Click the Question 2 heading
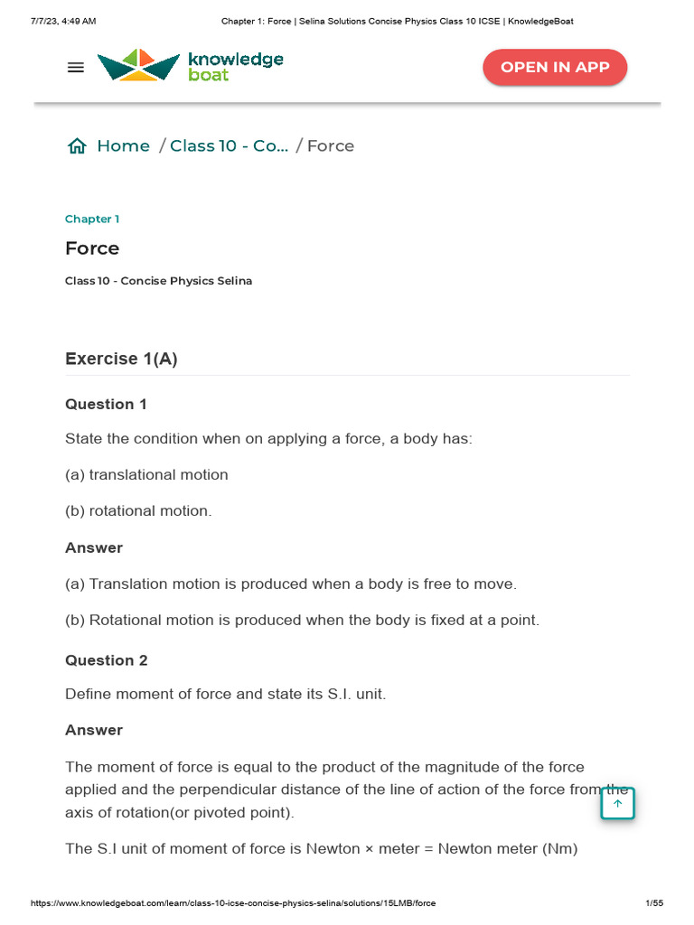The height and width of the screenshot is (925, 694). 106,660
